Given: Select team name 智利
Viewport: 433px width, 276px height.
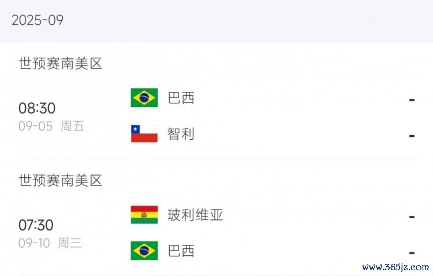Looking at the screenshot, I should click(181, 134).
